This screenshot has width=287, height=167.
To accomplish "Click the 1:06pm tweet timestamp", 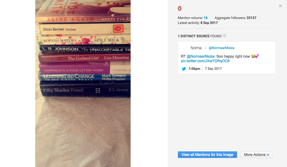I will (195, 69).
